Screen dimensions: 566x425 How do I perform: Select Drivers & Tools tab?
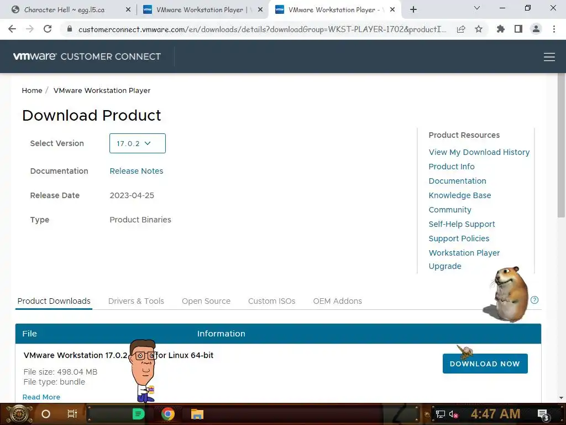coord(136,301)
